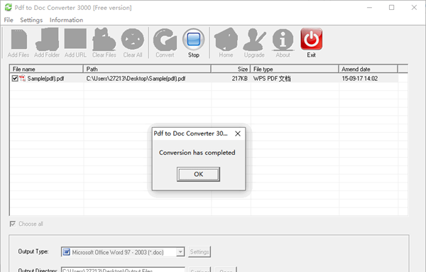Click the app logo in the title bar
The image size is (426, 272).
point(8,7)
